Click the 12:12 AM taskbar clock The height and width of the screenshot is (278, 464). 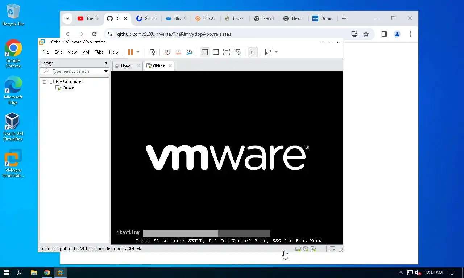[x=434, y=273]
